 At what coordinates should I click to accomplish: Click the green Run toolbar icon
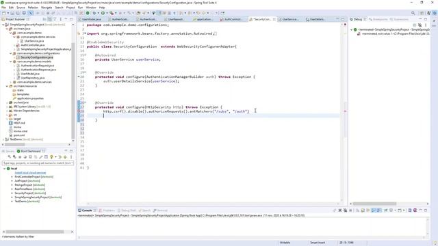coord(103,13)
